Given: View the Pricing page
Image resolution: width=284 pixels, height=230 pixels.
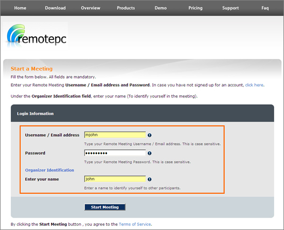Looking at the screenshot, I should 195,8.
